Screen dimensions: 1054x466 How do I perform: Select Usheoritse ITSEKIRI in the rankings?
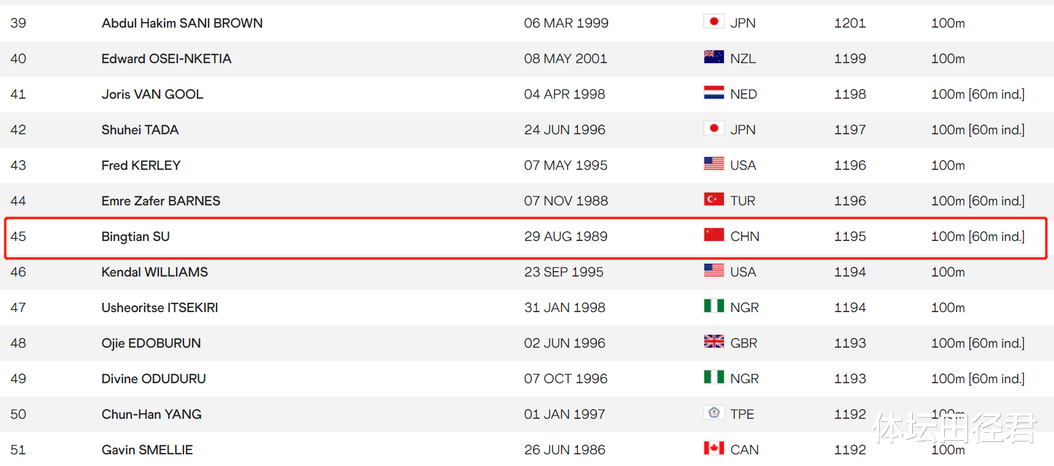coord(160,308)
